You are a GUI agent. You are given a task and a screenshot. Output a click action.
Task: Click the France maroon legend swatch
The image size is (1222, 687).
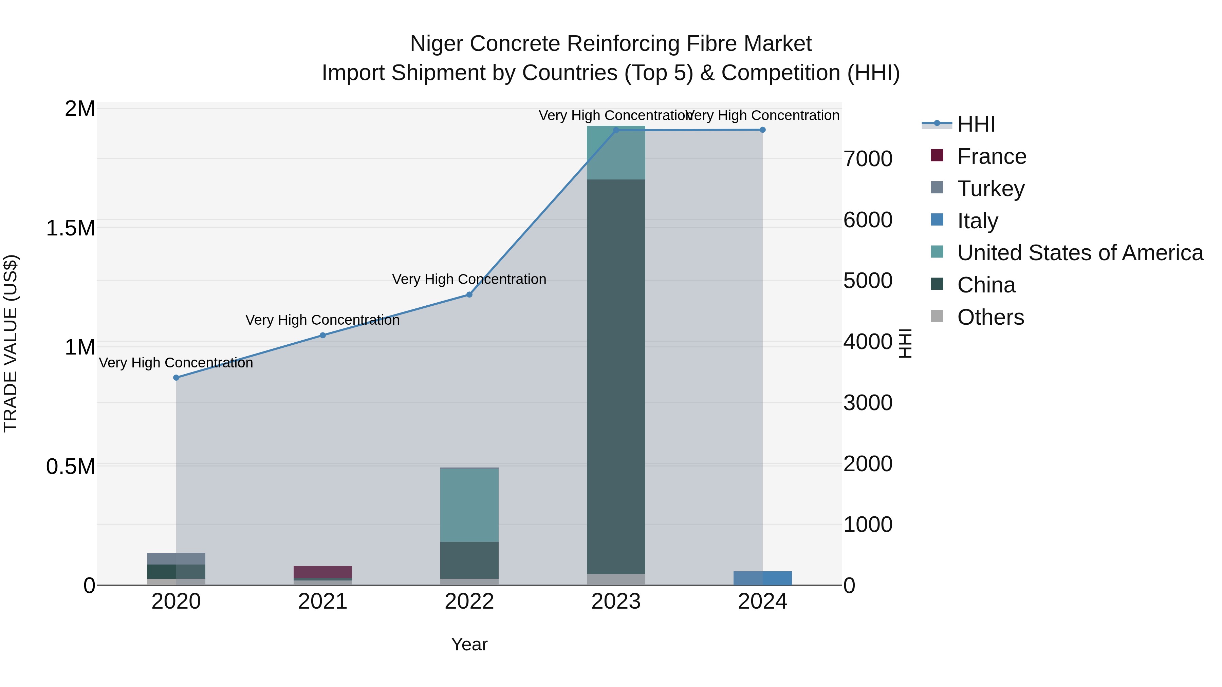click(x=937, y=155)
